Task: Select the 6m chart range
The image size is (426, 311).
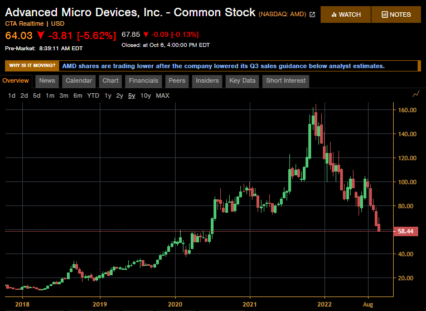Action: tap(78, 96)
